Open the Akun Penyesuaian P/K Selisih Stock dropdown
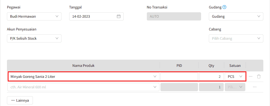This screenshot has width=270, height=106. pyautogui.click(x=34, y=38)
